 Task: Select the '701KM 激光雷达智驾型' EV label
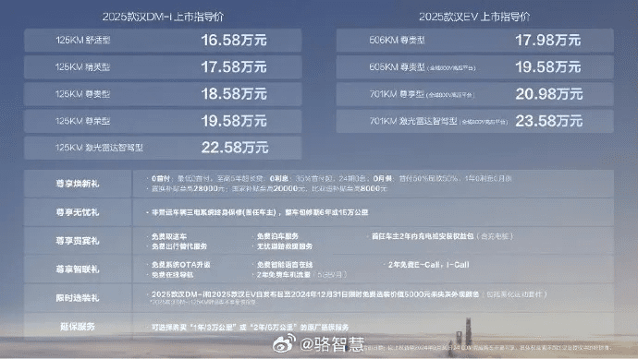coord(413,121)
